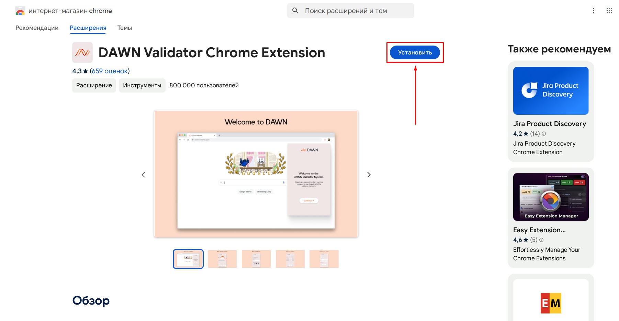This screenshot has height=321, width=619.
Task: Open the Google apps grid icon
Action: coord(609,11)
